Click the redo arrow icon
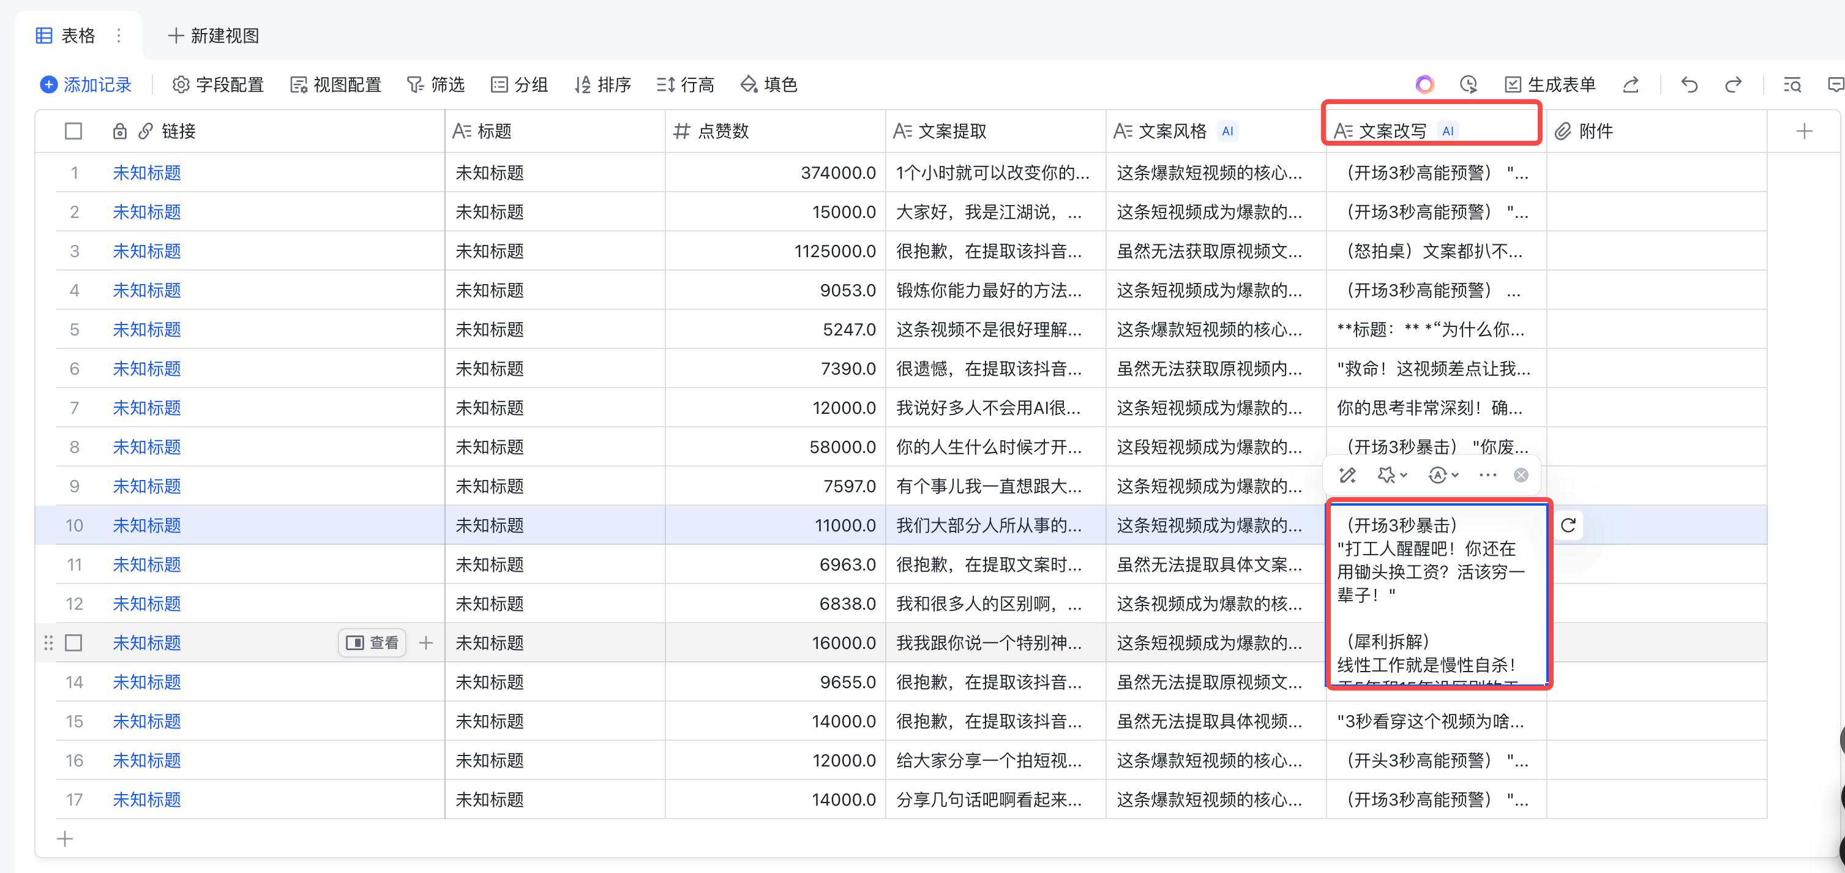The image size is (1845, 873). pyautogui.click(x=1732, y=84)
